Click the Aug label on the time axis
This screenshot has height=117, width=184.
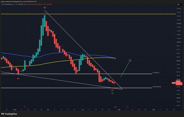119,110
